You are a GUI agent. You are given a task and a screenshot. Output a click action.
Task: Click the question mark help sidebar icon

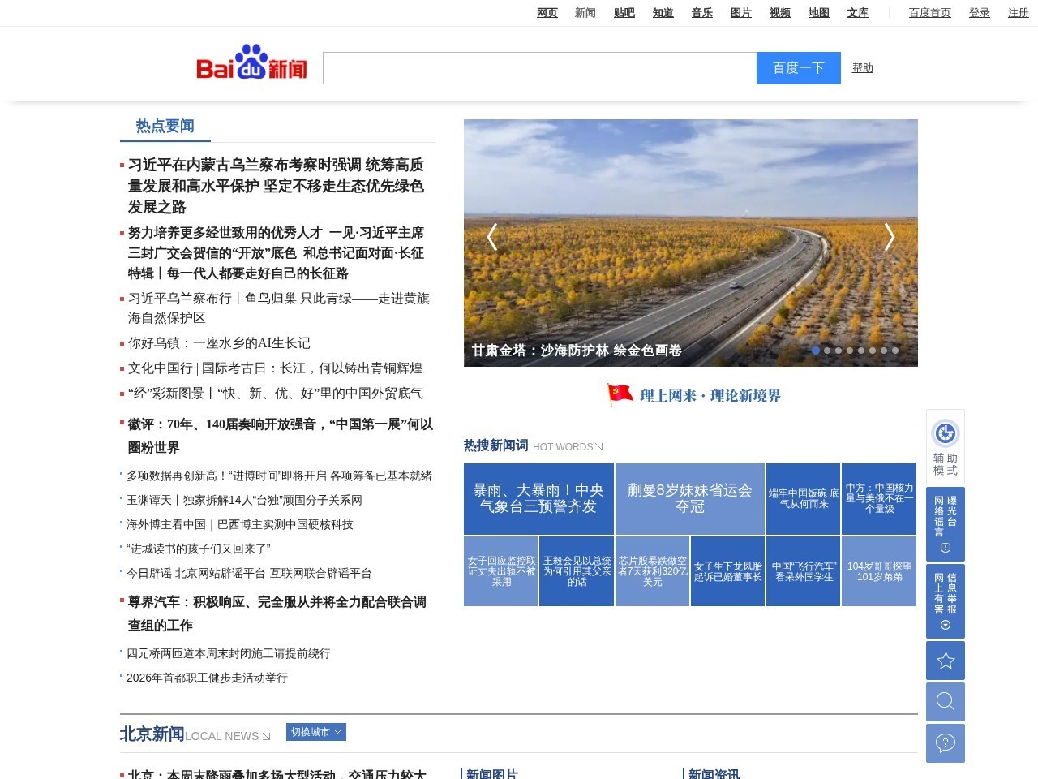pos(946,742)
